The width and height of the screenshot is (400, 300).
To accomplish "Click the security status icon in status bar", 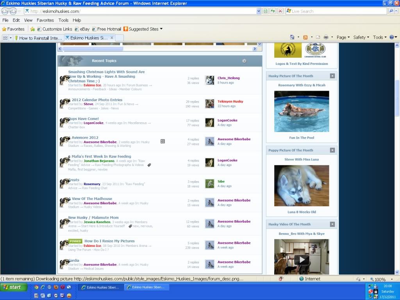I will (281, 279).
